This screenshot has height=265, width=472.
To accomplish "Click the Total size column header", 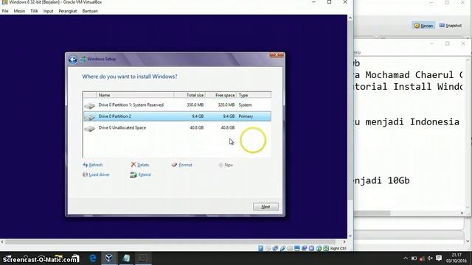I will pos(190,95).
